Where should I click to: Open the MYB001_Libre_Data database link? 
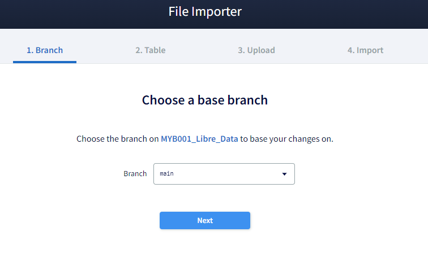199,139
